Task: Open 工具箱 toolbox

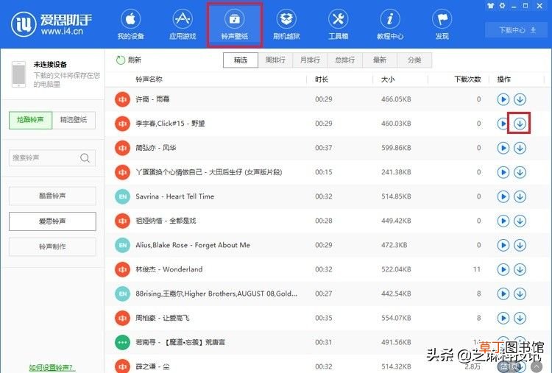Action: pos(338,24)
